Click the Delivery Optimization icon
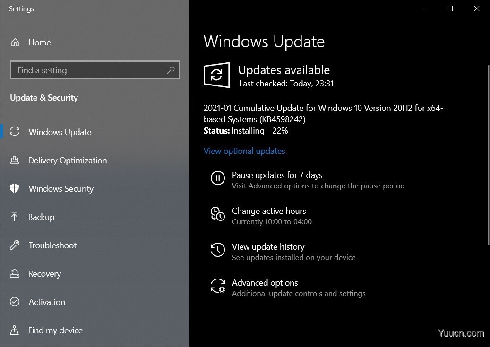This screenshot has height=347, width=490. coord(15,160)
